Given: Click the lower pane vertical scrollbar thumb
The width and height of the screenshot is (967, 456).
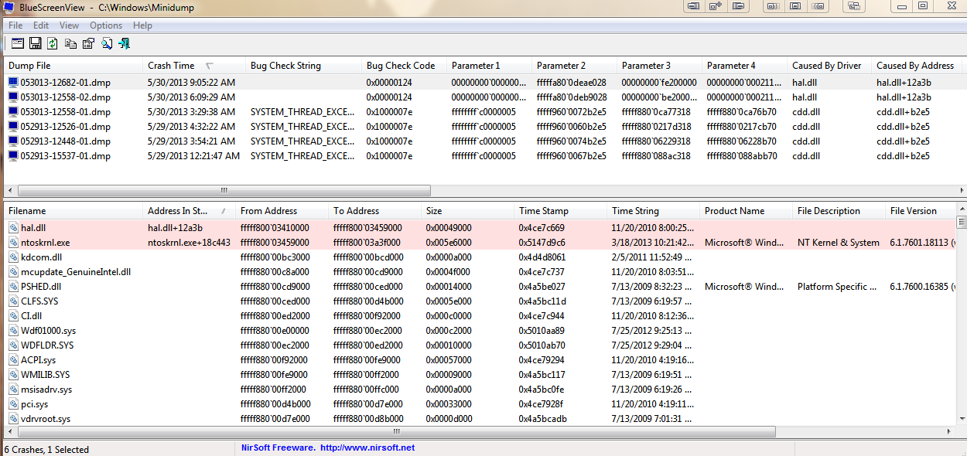Looking at the screenshot, I should (x=962, y=223).
